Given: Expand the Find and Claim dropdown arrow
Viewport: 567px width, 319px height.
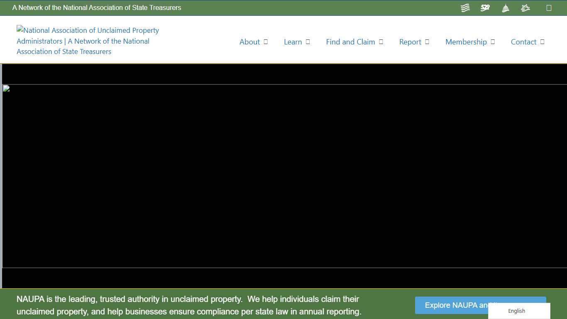Looking at the screenshot, I should 381,42.
